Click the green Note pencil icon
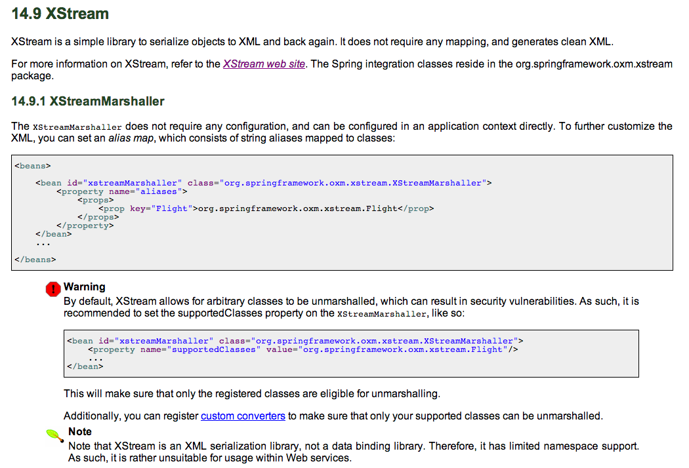Viewport: 689px width, 468px height. pyautogui.click(x=55, y=435)
